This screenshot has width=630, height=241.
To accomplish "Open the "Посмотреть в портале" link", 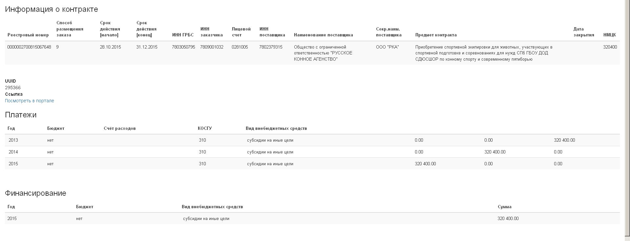I will tap(30, 101).
